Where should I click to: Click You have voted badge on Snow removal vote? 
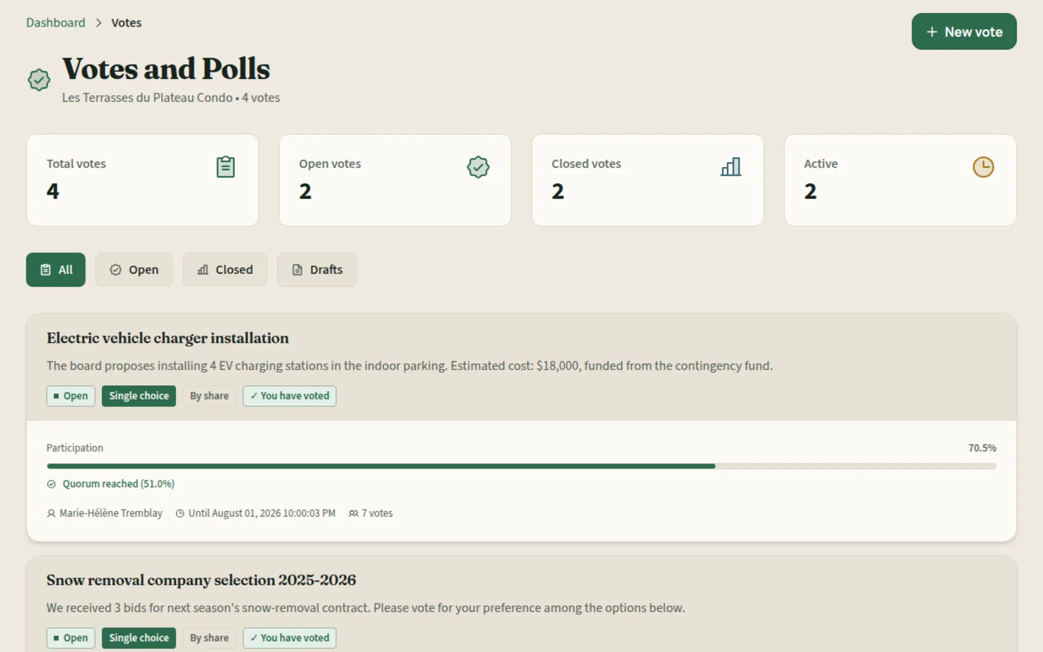pyautogui.click(x=290, y=638)
